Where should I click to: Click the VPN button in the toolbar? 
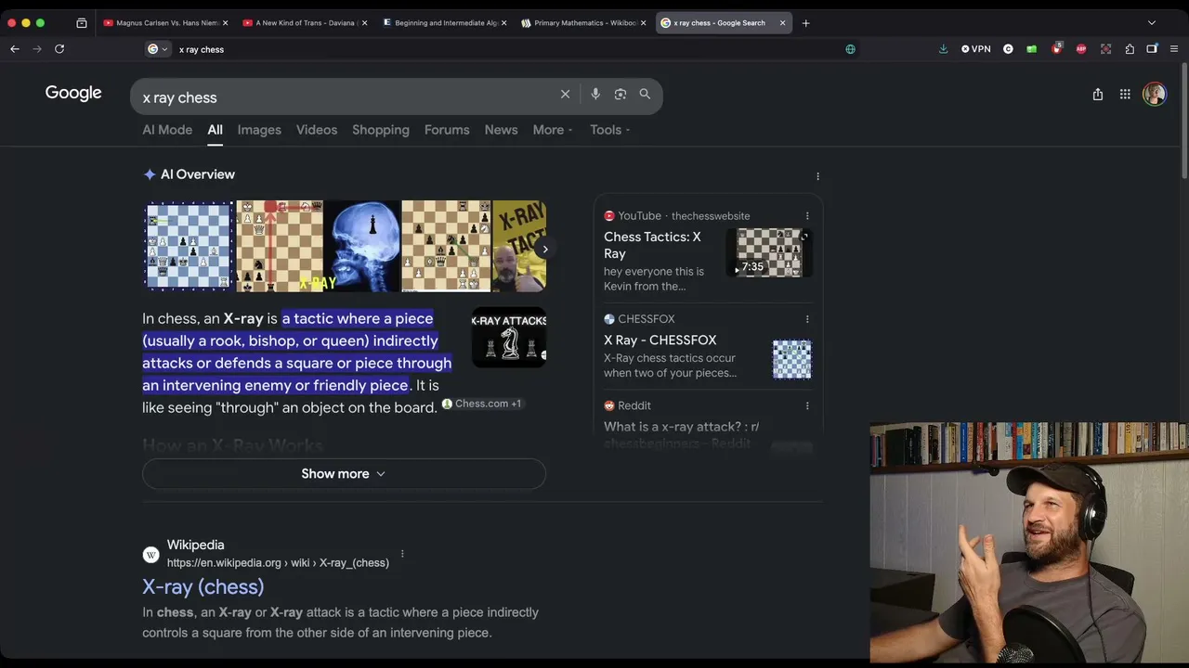coord(976,49)
